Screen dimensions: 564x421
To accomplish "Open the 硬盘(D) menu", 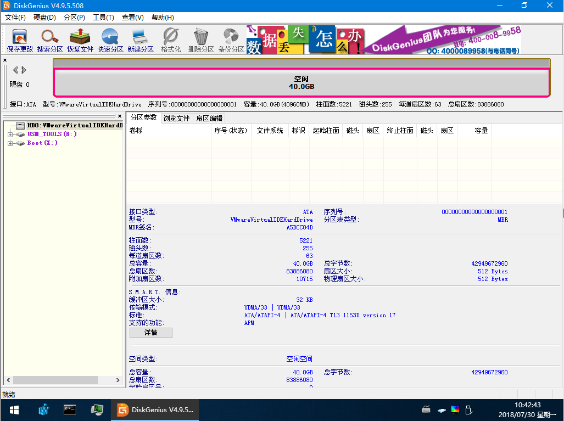I will tap(44, 18).
